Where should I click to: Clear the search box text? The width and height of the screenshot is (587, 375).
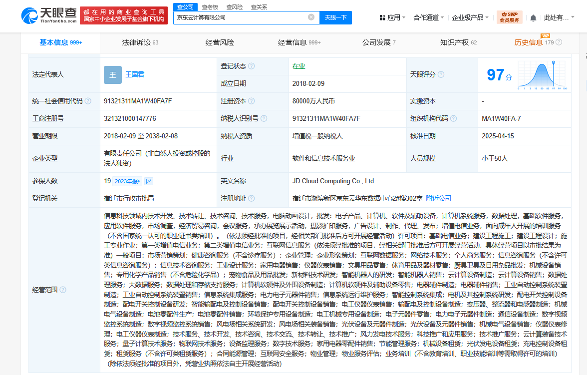311,17
